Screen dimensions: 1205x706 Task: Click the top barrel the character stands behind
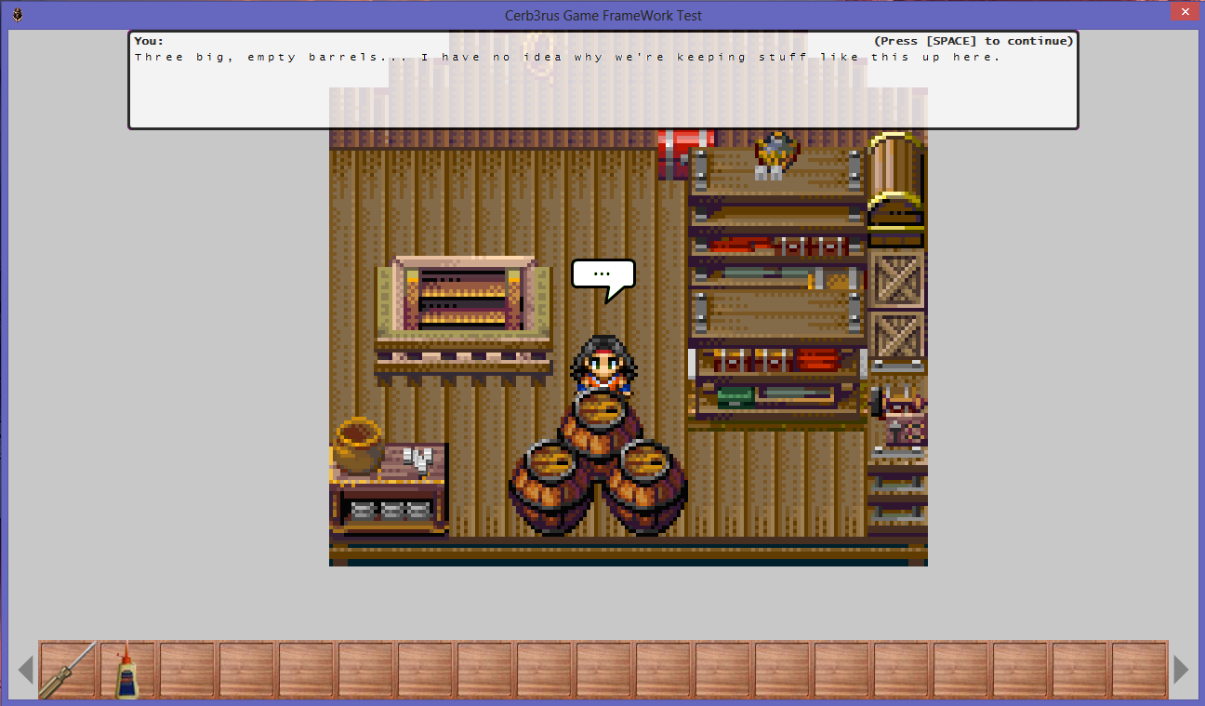602,412
